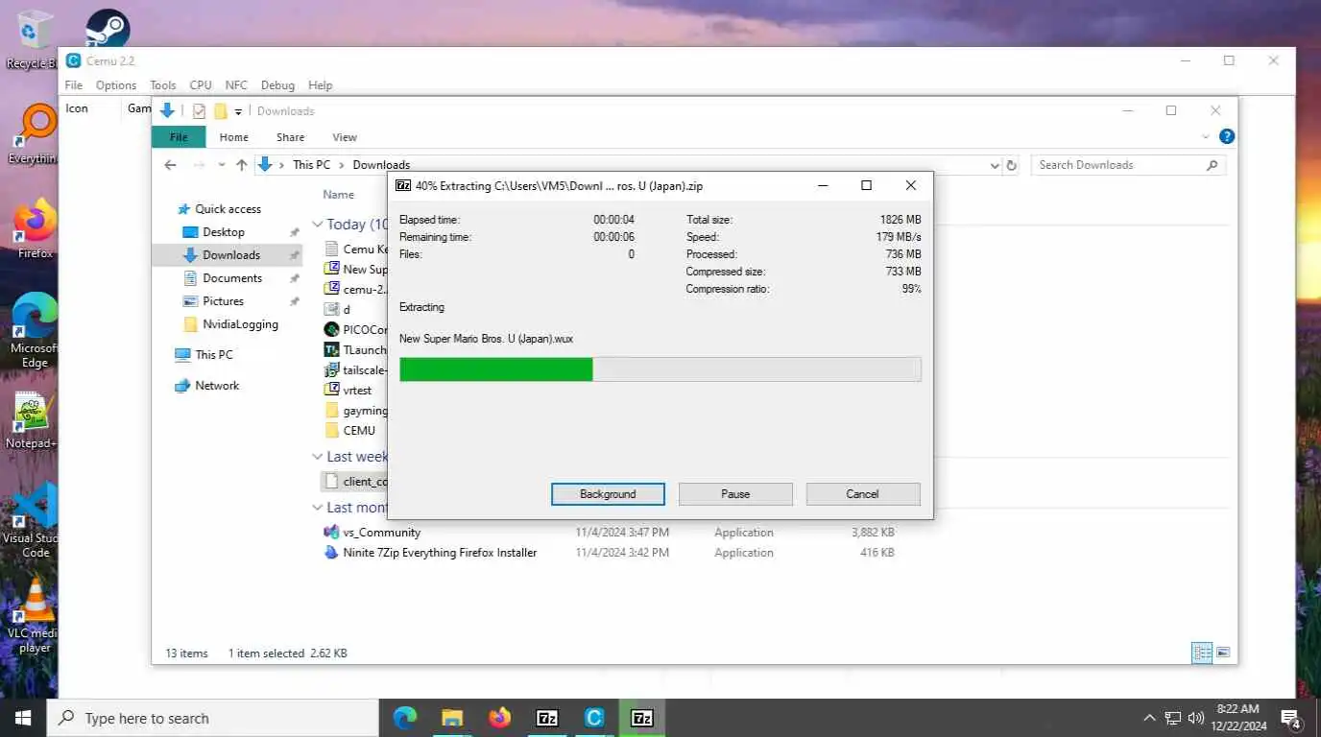Send extraction to Background

(x=608, y=494)
